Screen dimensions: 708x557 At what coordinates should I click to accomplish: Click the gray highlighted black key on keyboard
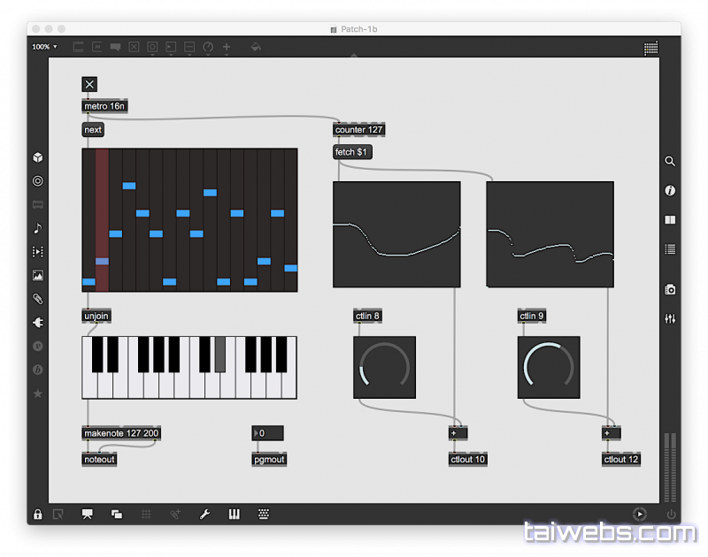click(220, 354)
